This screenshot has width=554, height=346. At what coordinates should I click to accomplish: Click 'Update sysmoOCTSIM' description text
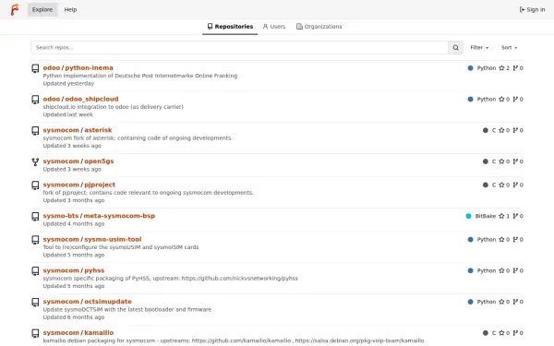coord(127,310)
